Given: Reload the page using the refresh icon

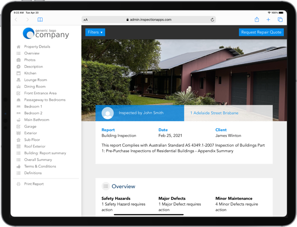Looking at the screenshot, I should (212, 20).
